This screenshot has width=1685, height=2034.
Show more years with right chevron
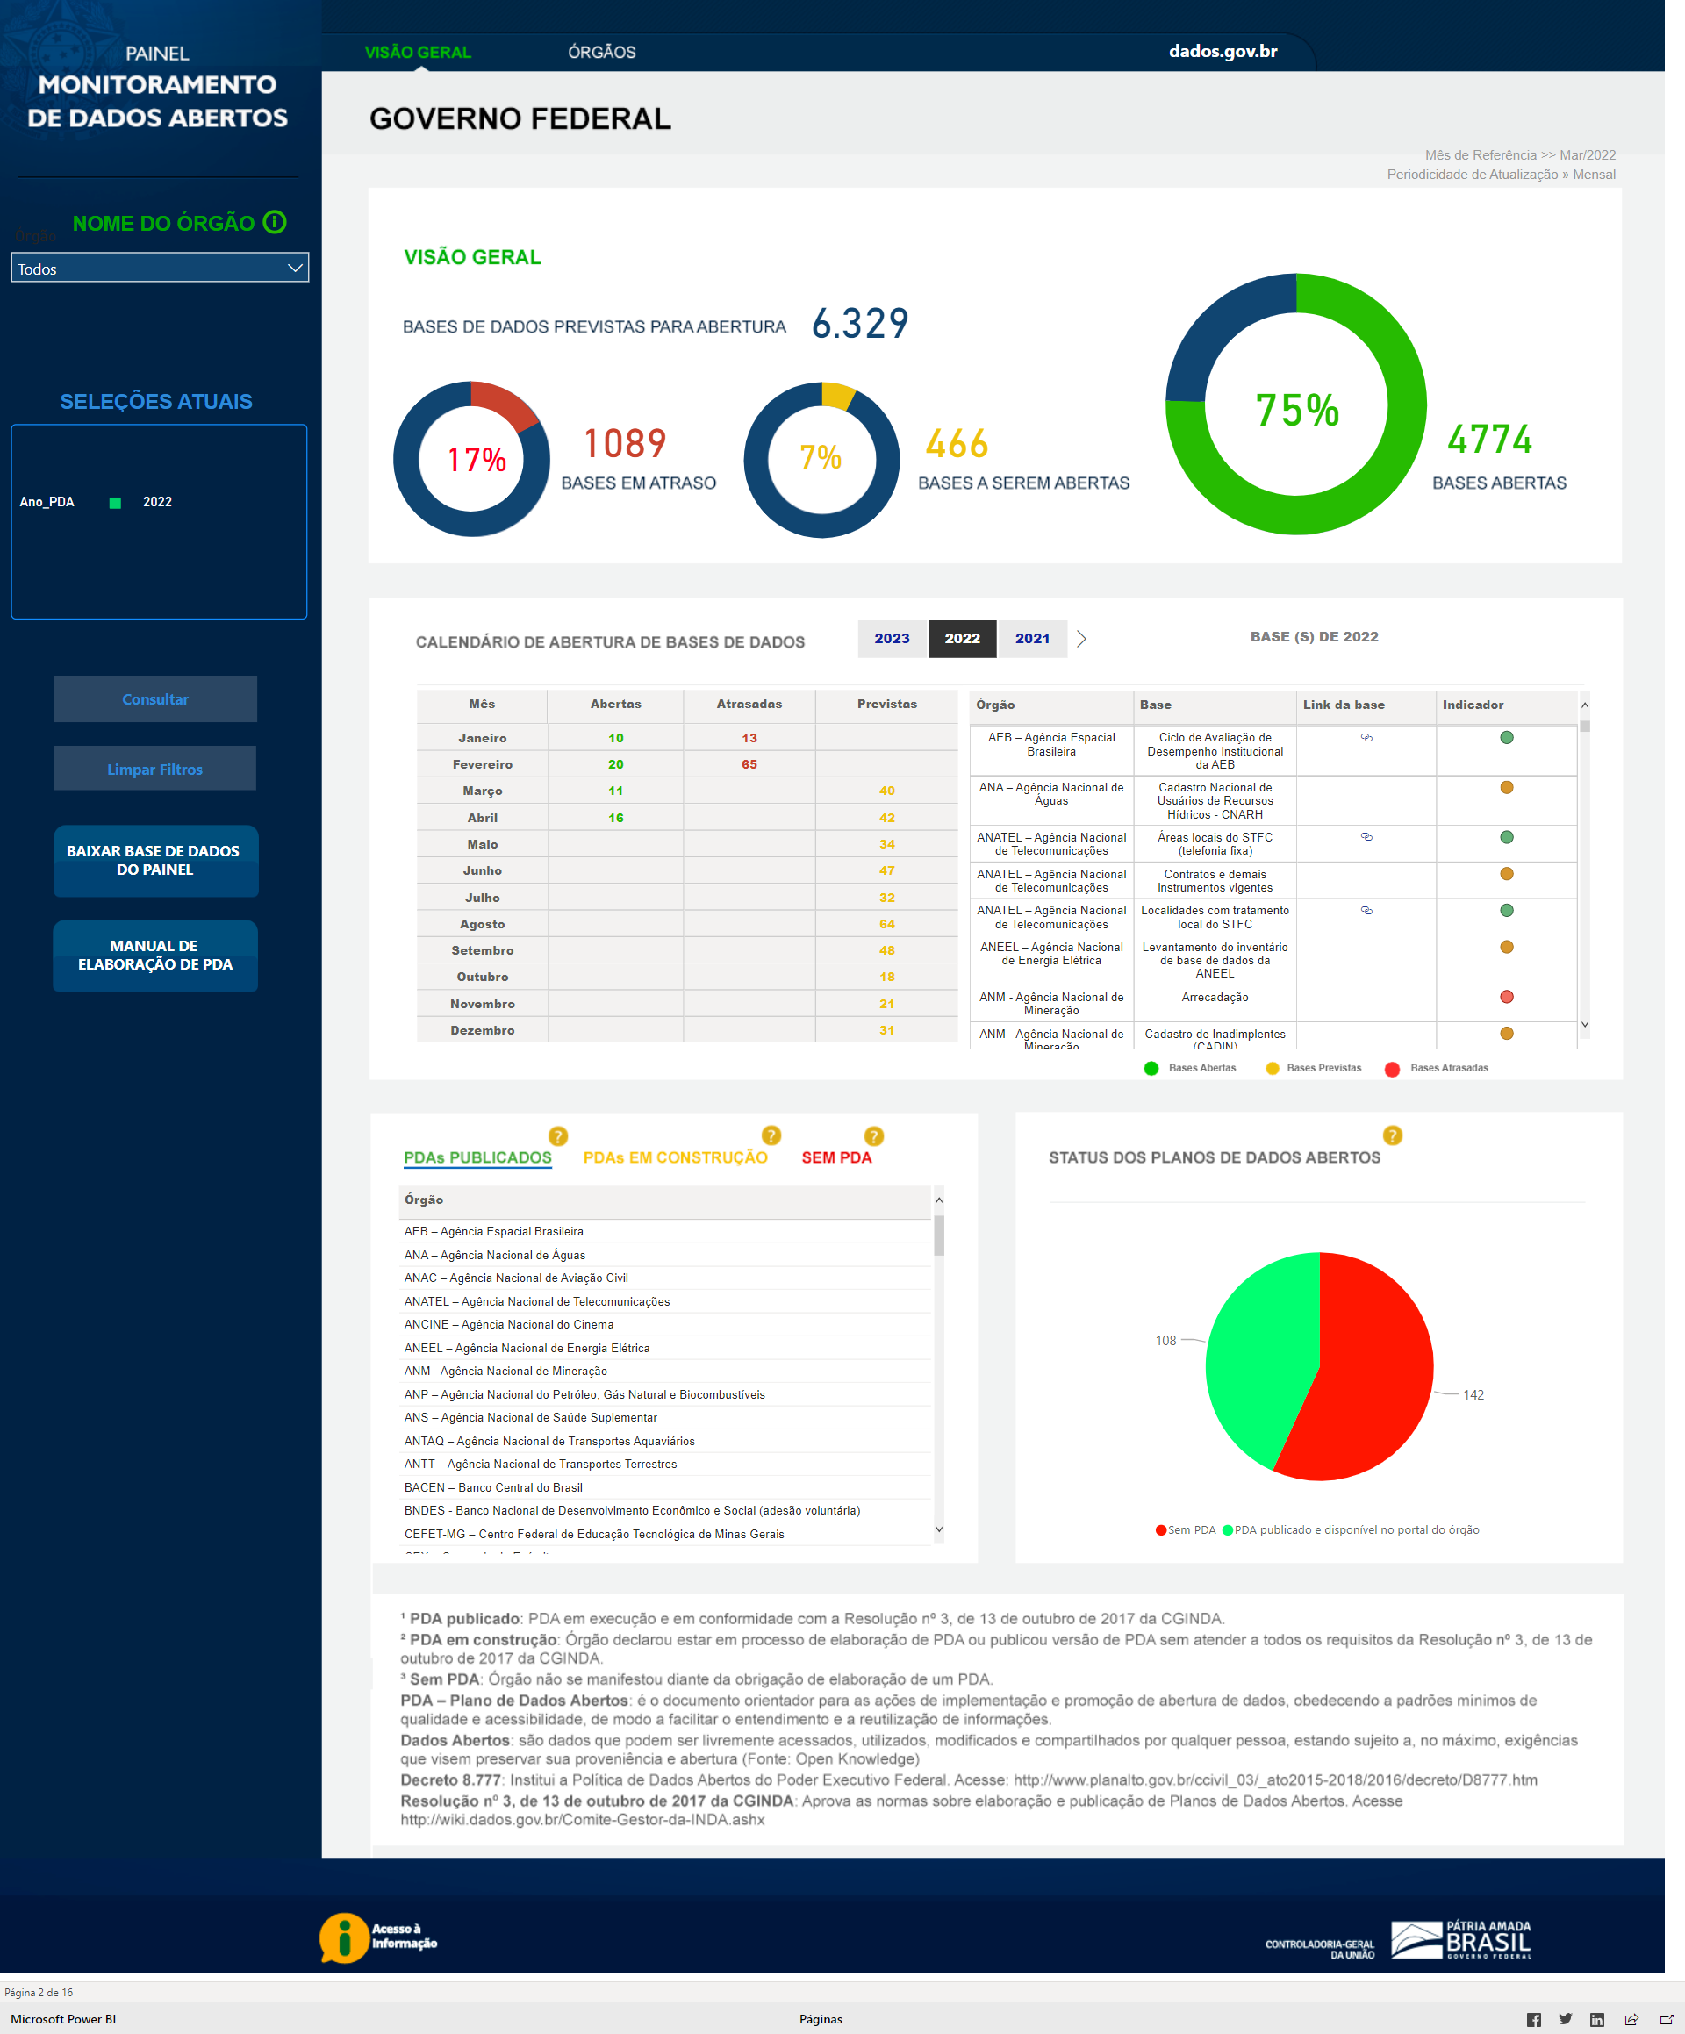click(x=1081, y=640)
